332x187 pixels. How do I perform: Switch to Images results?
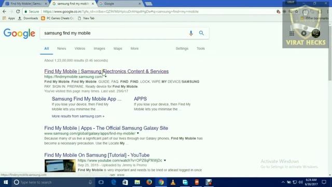point(99,48)
